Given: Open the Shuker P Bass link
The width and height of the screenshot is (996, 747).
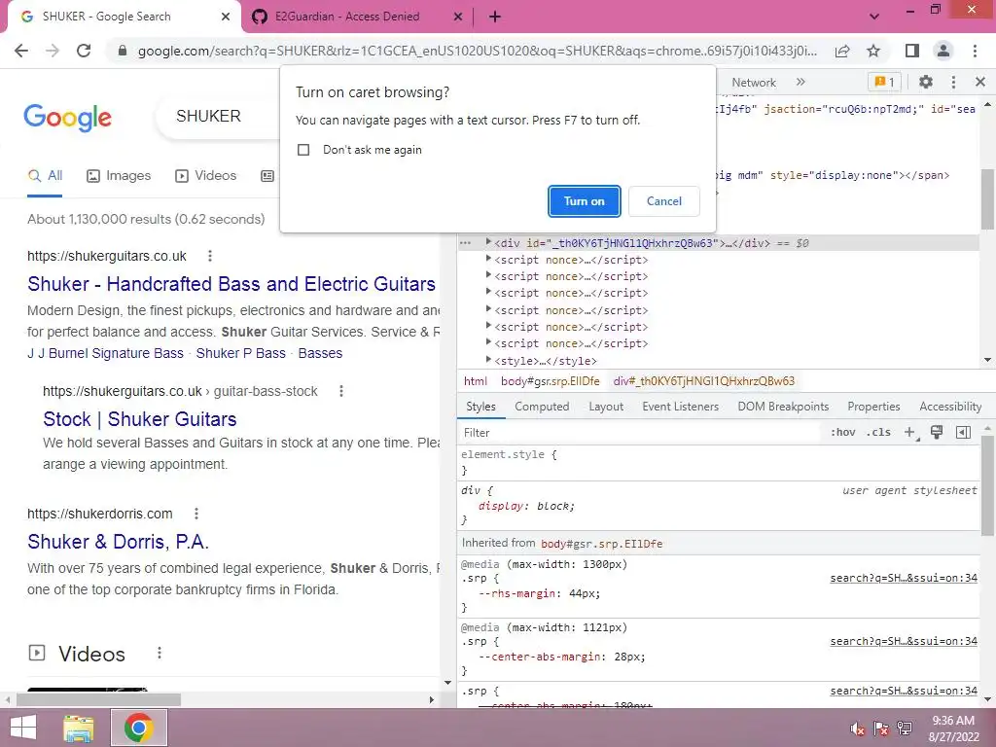Looking at the screenshot, I should (241, 353).
